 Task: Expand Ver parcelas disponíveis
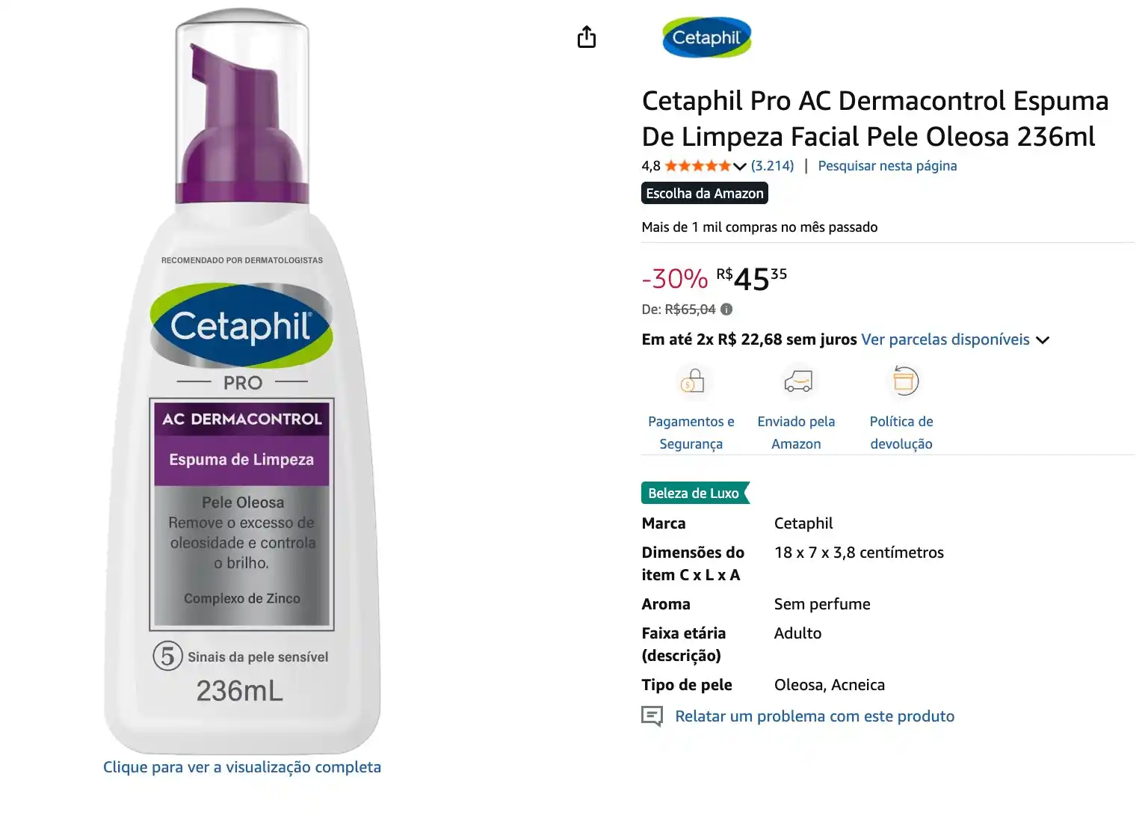(945, 339)
